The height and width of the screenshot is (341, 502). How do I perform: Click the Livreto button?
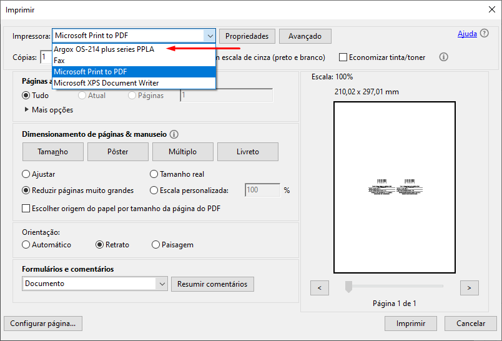point(248,152)
